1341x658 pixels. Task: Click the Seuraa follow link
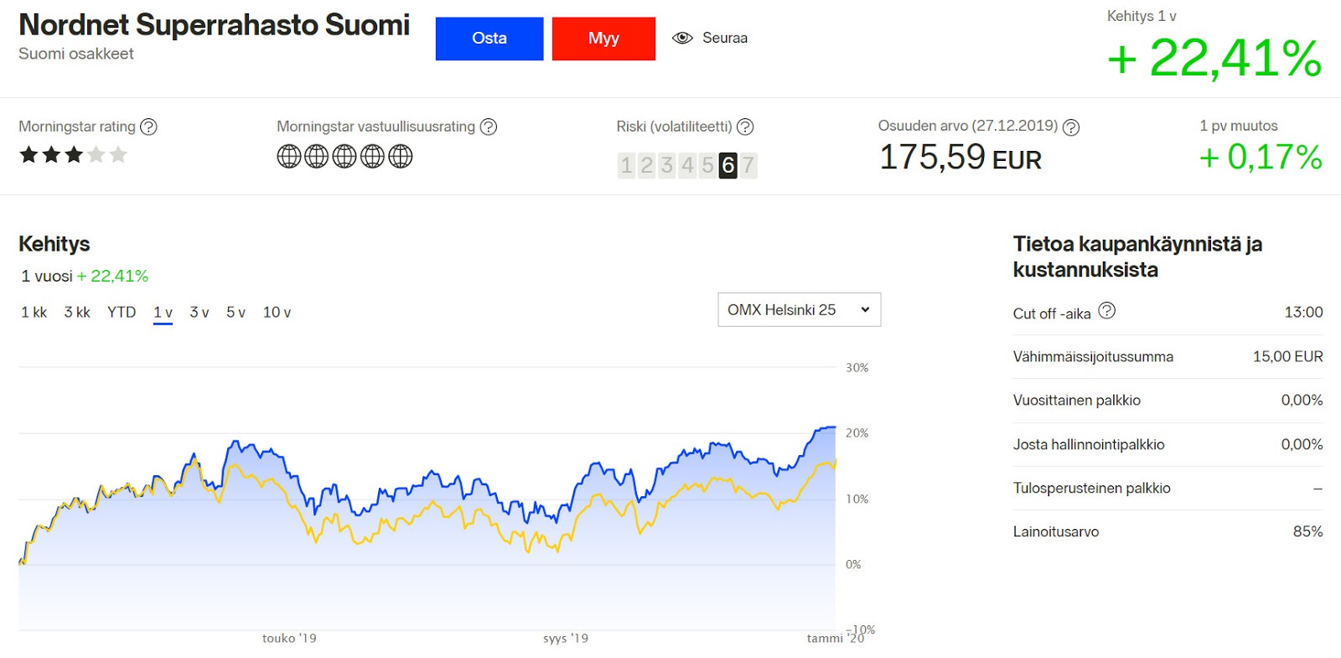[x=725, y=38]
